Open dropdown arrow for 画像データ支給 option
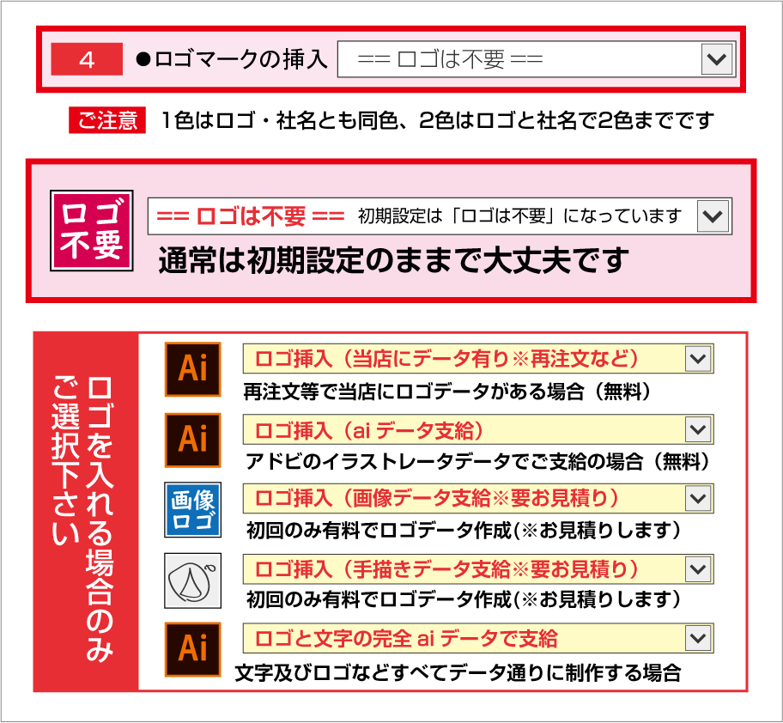This screenshot has width=783, height=723. point(698,498)
